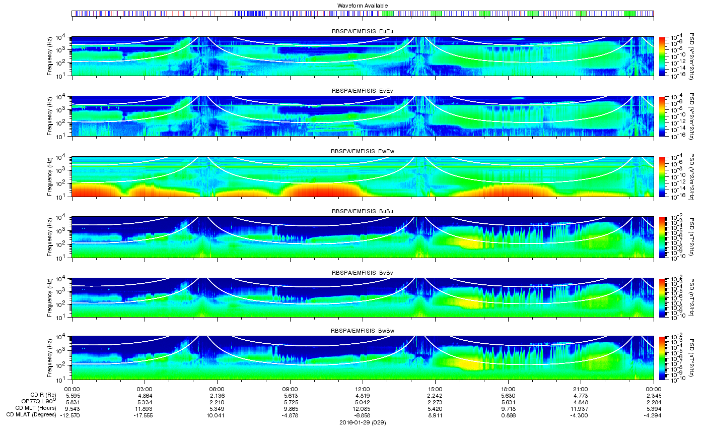The width and height of the screenshot is (709, 433).
Task: Select the "RBSPA/EMFISIS EvEv" panel title
Action: point(363,91)
